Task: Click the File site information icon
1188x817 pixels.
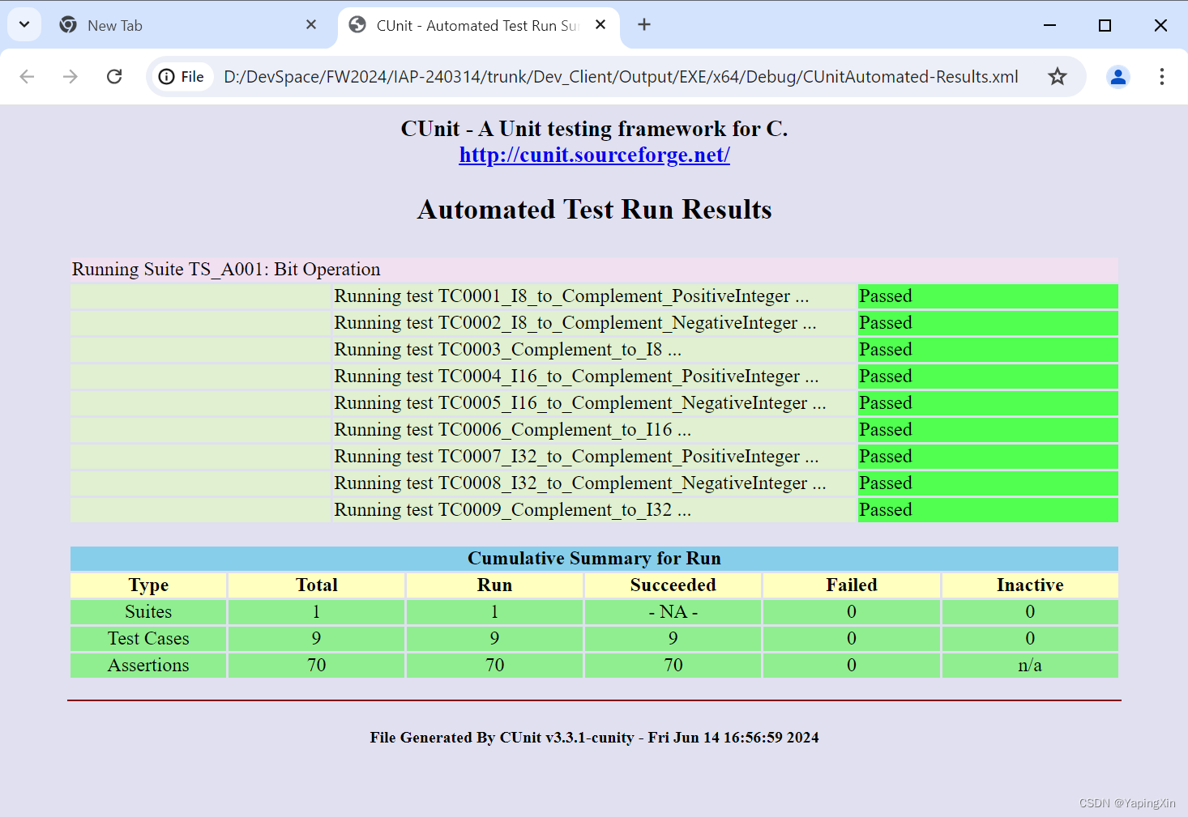Action: (x=168, y=76)
